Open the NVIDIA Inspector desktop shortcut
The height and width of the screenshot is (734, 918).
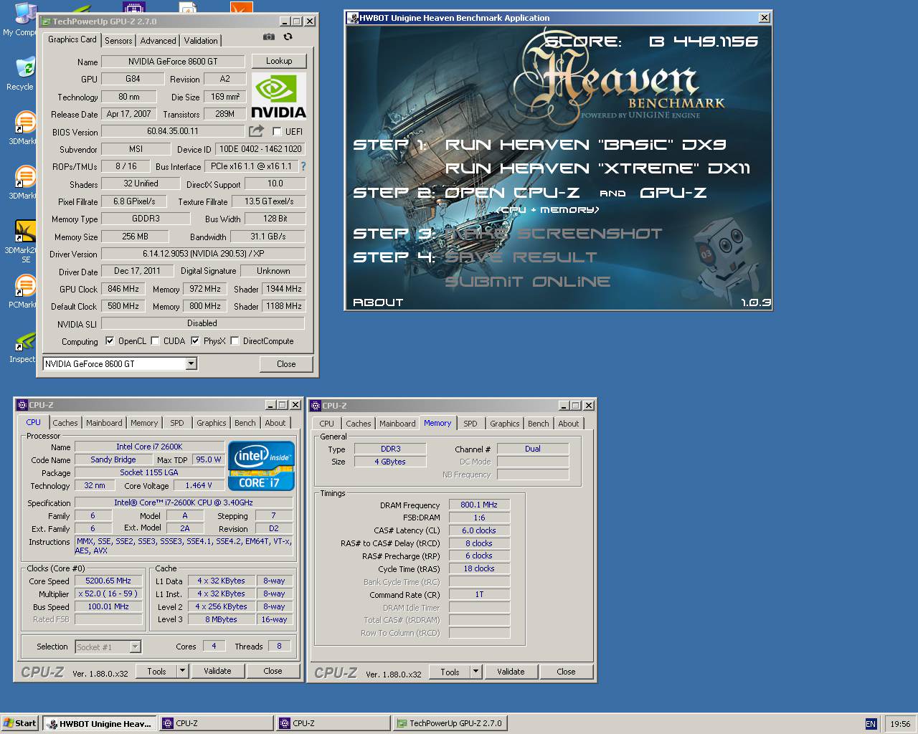click(x=24, y=347)
